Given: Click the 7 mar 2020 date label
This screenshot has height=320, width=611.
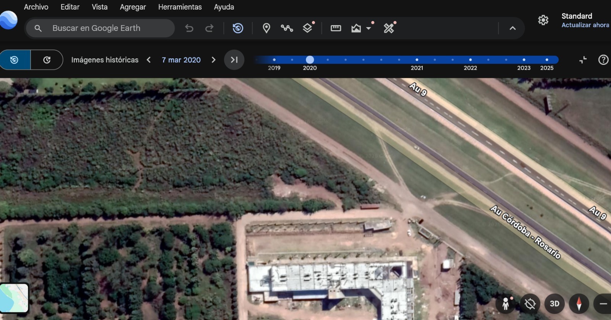Looking at the screenshot, I should [181, 60].
